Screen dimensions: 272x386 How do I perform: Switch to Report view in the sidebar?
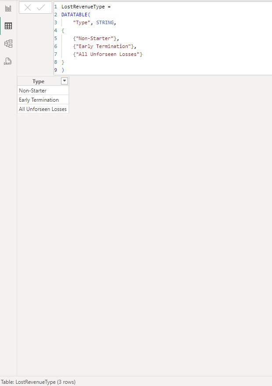click(x=8, y=8)
